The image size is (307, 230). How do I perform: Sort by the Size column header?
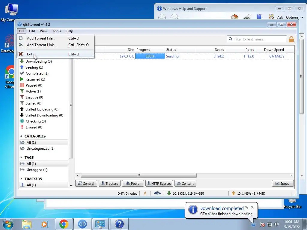[120, 50]
